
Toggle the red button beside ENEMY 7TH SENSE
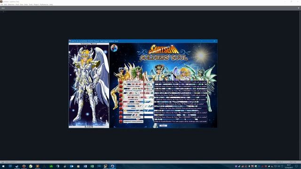point(121,117)
